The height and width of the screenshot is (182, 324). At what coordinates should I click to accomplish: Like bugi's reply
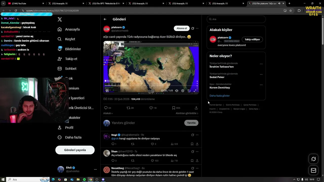153,144
